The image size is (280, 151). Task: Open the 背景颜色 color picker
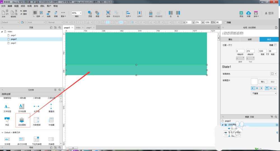point(273,74)
